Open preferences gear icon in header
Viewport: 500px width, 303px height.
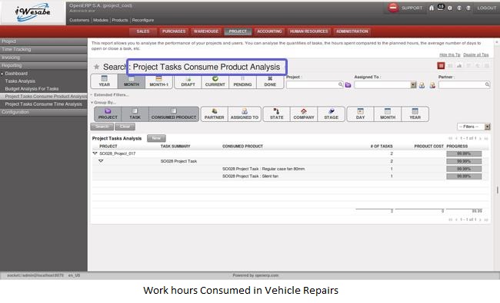coord(450,8)
